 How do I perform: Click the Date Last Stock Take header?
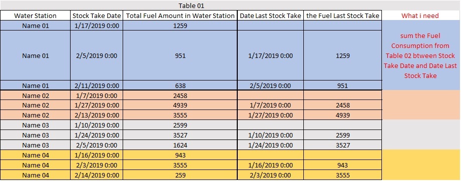270,16
